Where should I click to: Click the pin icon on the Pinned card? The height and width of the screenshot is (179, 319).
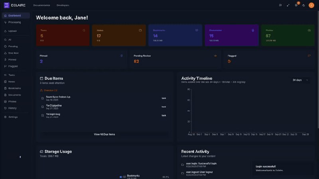[x=122, y=56]
